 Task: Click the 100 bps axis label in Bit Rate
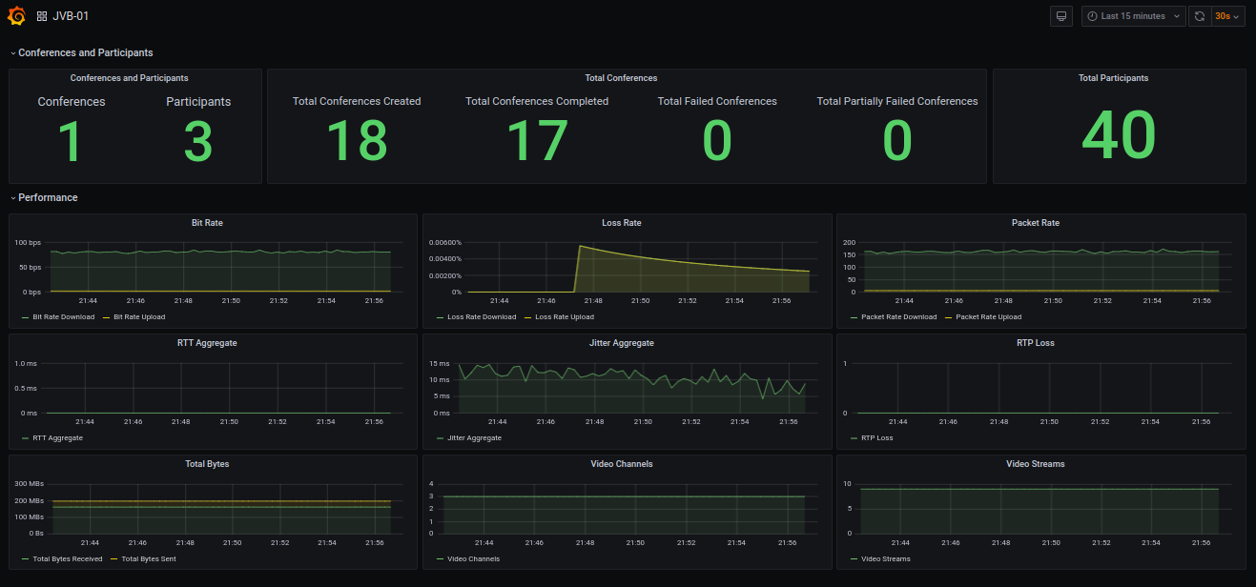pos(27,243)
